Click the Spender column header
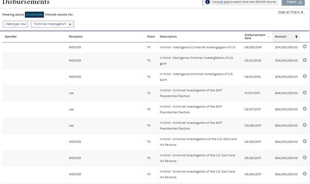 pos(11,37)
